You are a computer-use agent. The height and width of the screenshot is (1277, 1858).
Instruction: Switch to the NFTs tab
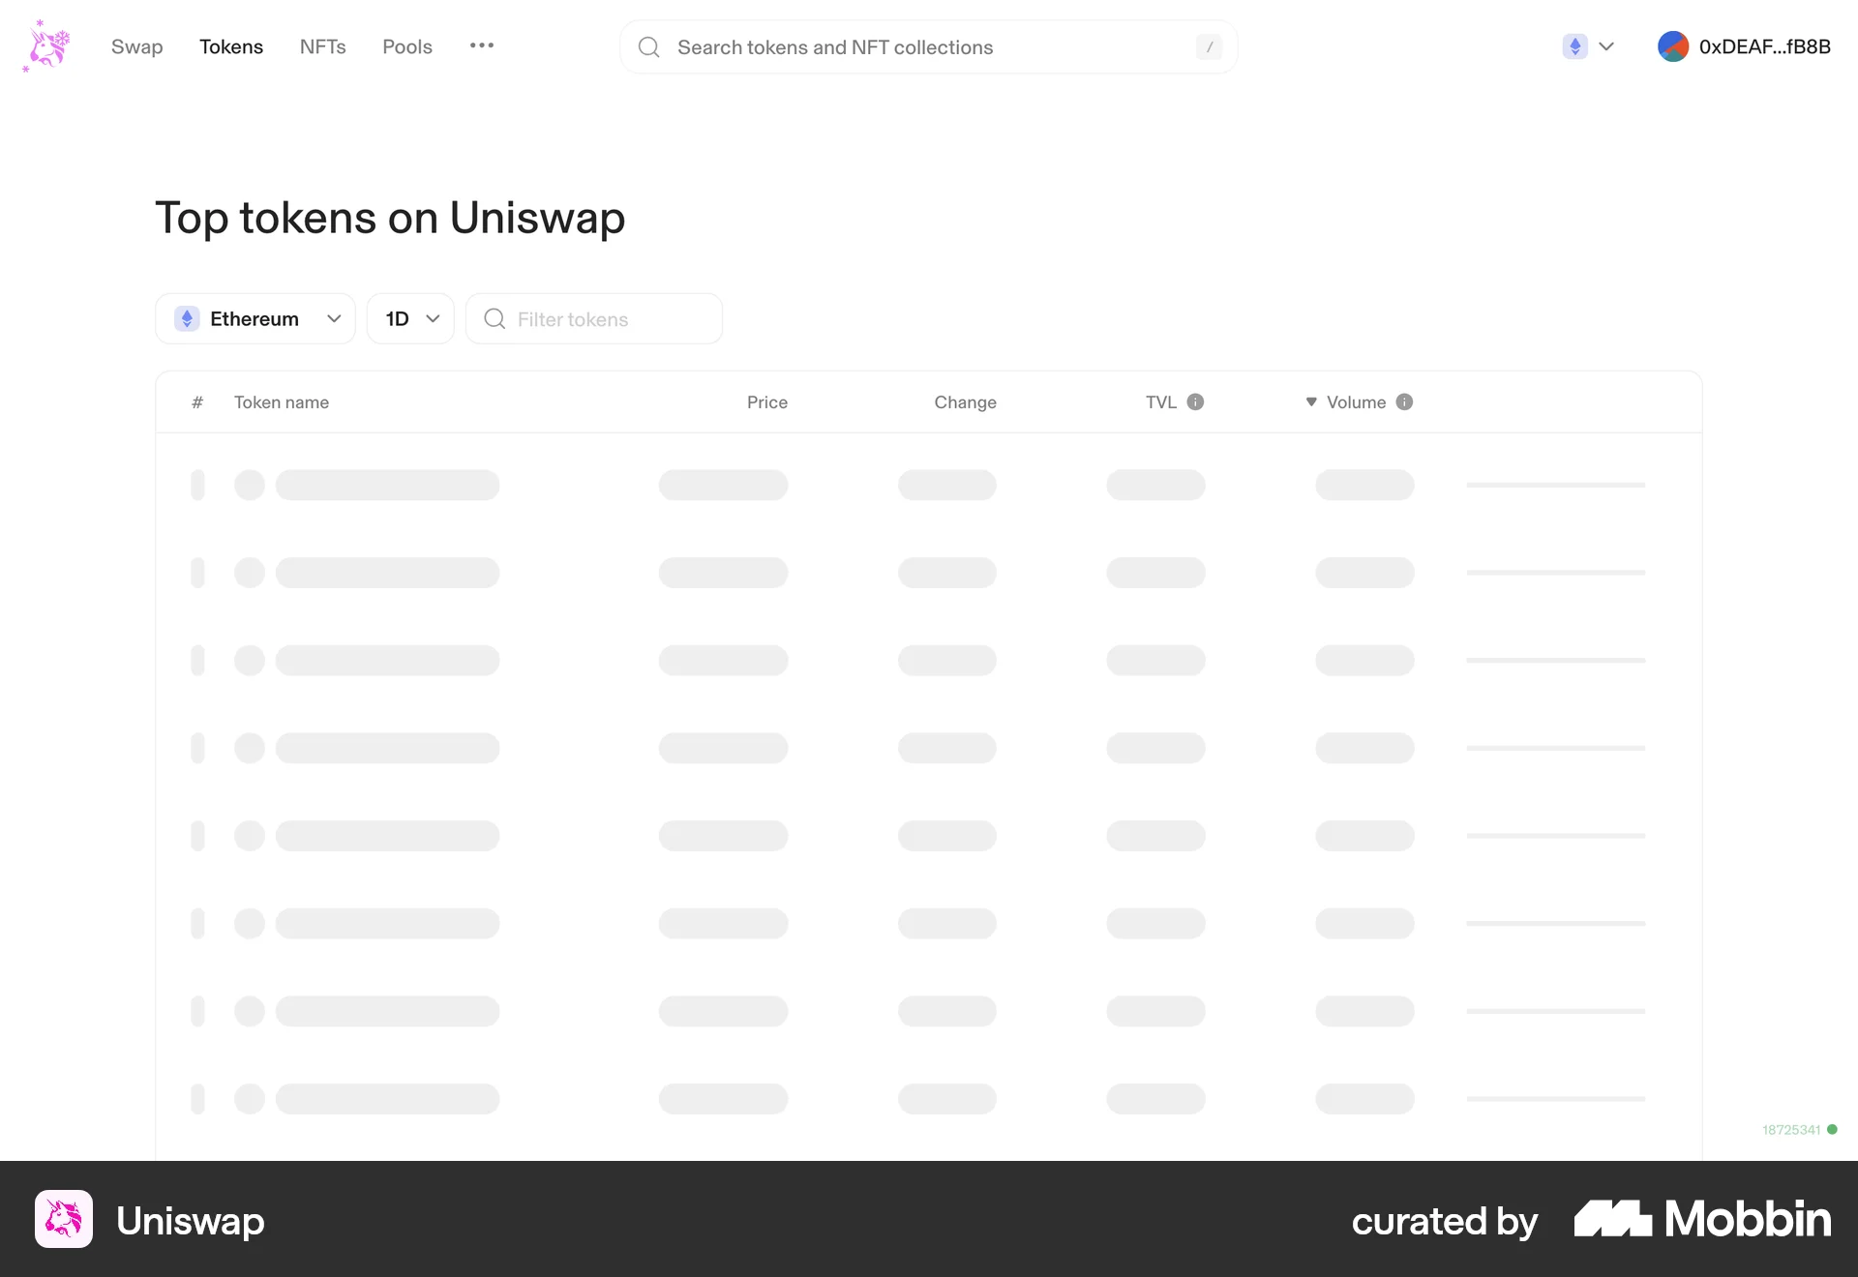[x=322, y=46]
